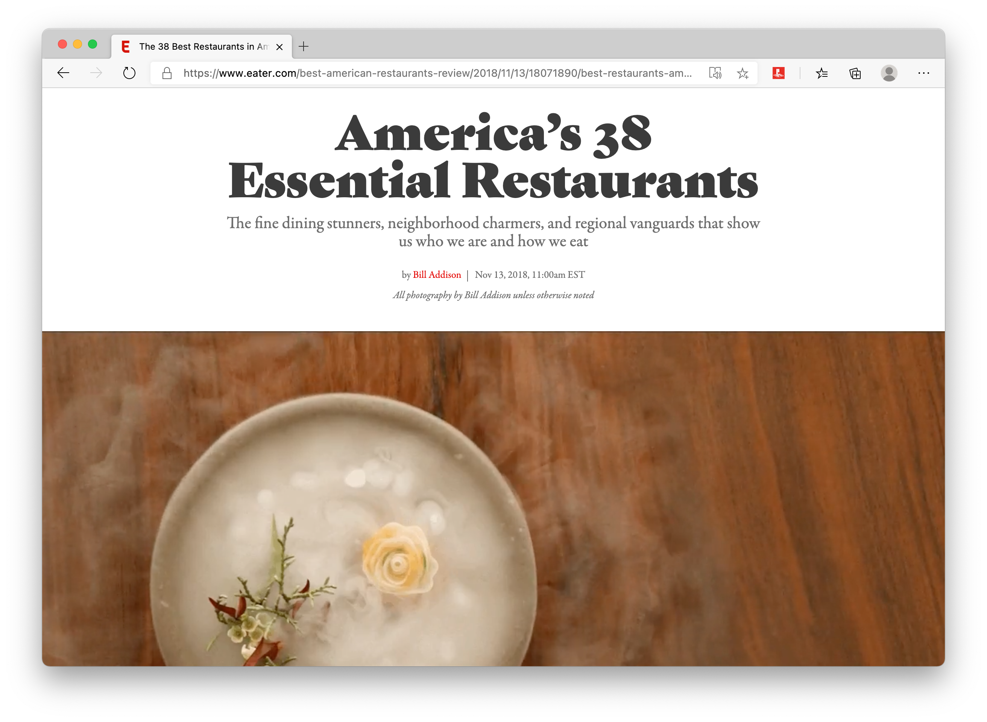The image size is (987, 722).
Task: Click the smoking dish hero photo
Action: (493, 499)
